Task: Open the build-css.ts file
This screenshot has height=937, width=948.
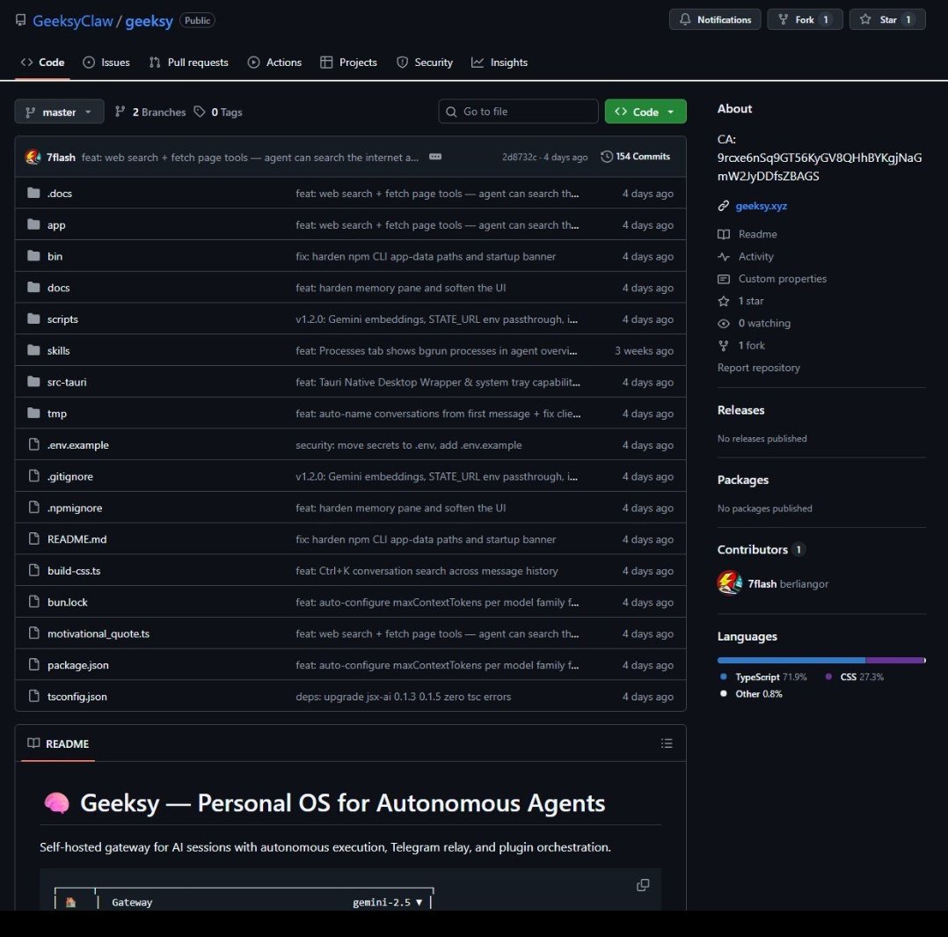Action: coord(74,570)
